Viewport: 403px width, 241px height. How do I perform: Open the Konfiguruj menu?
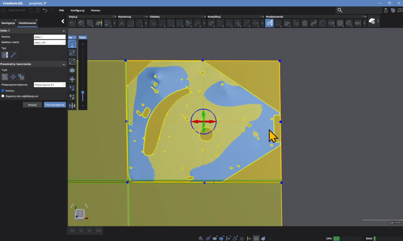(x=77, y=10)
